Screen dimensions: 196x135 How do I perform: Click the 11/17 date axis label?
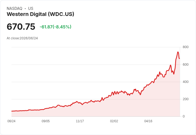click(80, 121)
